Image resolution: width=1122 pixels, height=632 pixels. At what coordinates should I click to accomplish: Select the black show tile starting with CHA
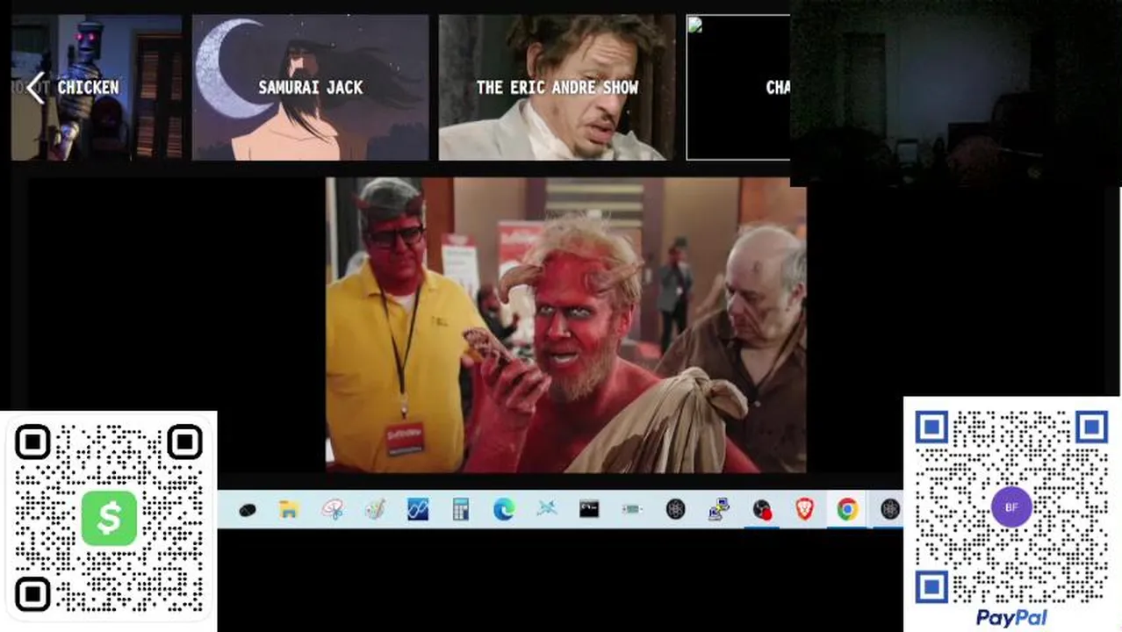tap(737, 88)
